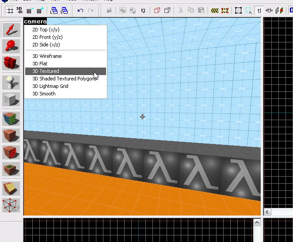293x242 pixels.
Task: Apply current texture brick icon
Action: pos(11,136)
